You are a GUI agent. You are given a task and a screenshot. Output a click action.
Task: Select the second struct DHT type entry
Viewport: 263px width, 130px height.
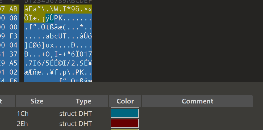click(x=75, y=123)
